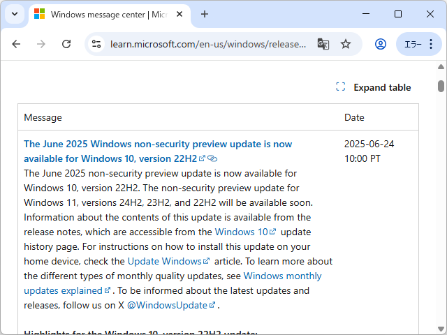Screen dimensions: 447x335
Task: View site information icon in address bar
Action: point(96,44)
